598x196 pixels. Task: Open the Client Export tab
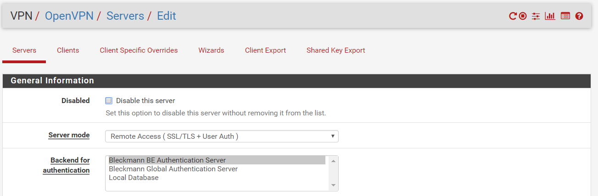pyautogui.click(x=265, y=50)
